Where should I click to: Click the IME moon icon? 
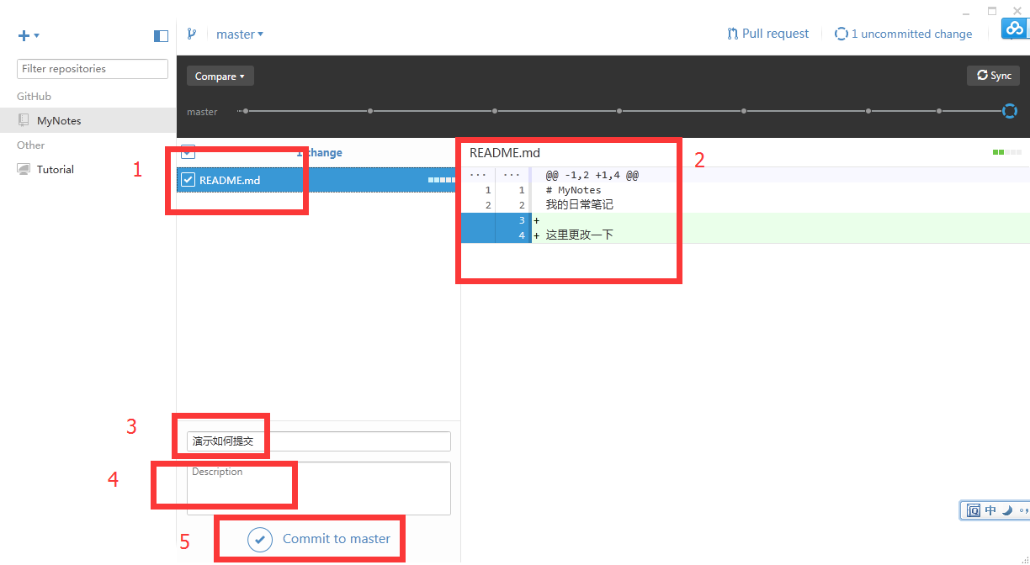1006,510
